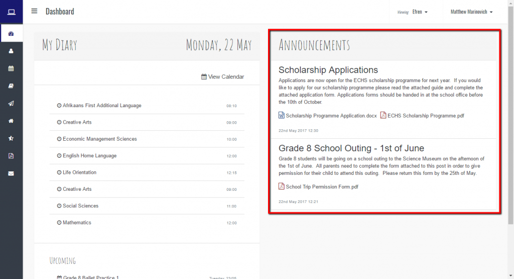Click clock icon beside Economic Management Sciences
This screenshot has width=514, height=279.
click(59, 139)
